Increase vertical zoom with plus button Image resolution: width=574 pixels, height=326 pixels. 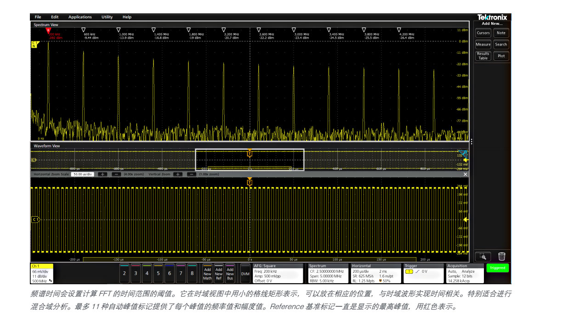click(178, 174)
